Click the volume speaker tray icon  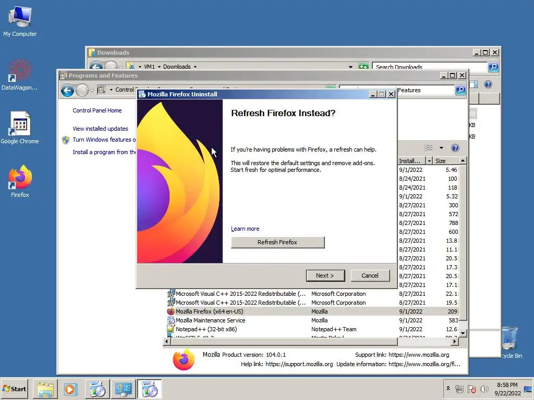[484, 389]
